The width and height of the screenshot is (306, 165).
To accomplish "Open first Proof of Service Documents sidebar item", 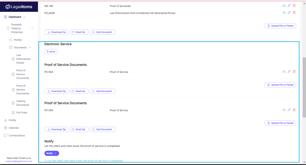I will pos(23,74).
